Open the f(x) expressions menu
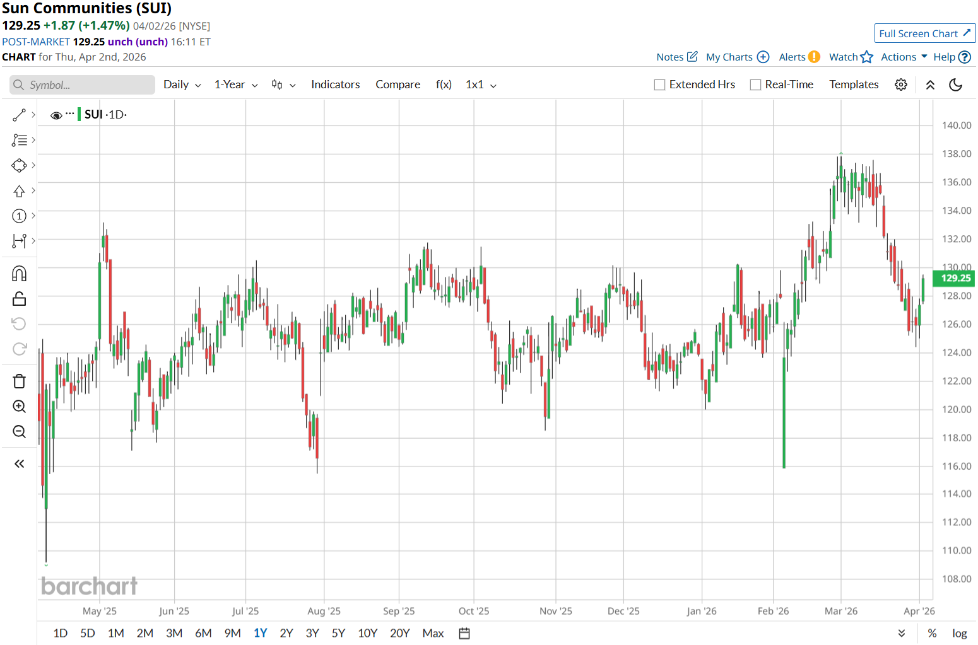This screenshot has width=978, height=645. click(x=444, y=84)
